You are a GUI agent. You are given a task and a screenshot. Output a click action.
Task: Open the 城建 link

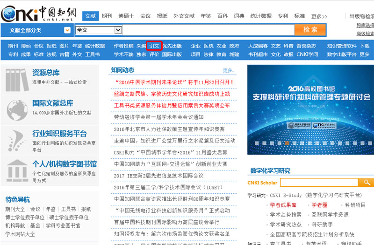tap(234, 54)
